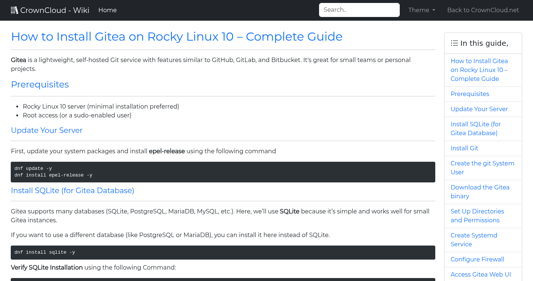
Task: Open the Prerequisites section link
Action: pos(470,94)
